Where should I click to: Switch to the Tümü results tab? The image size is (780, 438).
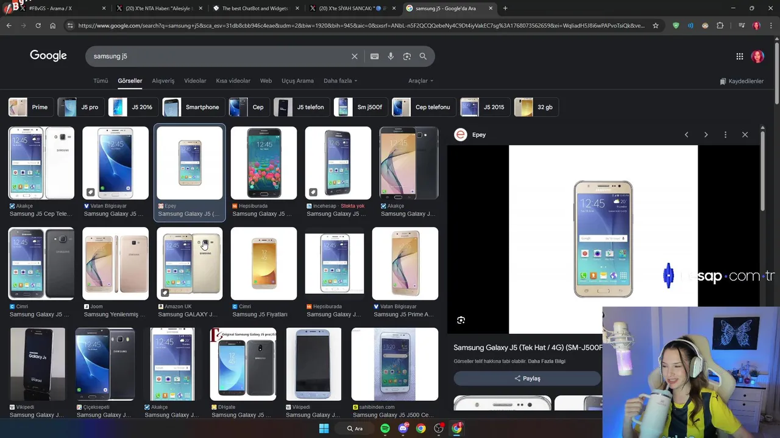[x=101, y=81]
